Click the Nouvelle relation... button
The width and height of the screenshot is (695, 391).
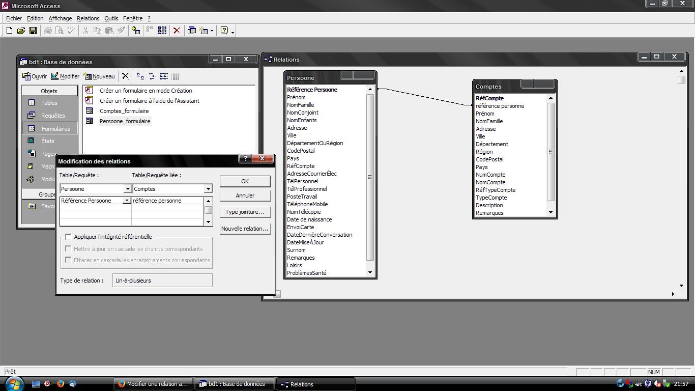pos(245,229)
